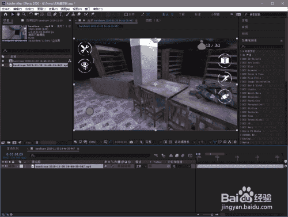Take a snapshot with the viewer camera icon
Viewport: 288px width, 217px height.
click(131, 142)
